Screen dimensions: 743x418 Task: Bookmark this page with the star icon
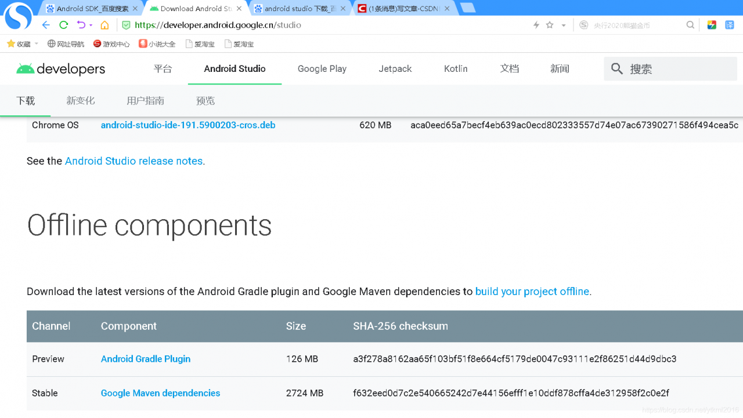(550, 25)
